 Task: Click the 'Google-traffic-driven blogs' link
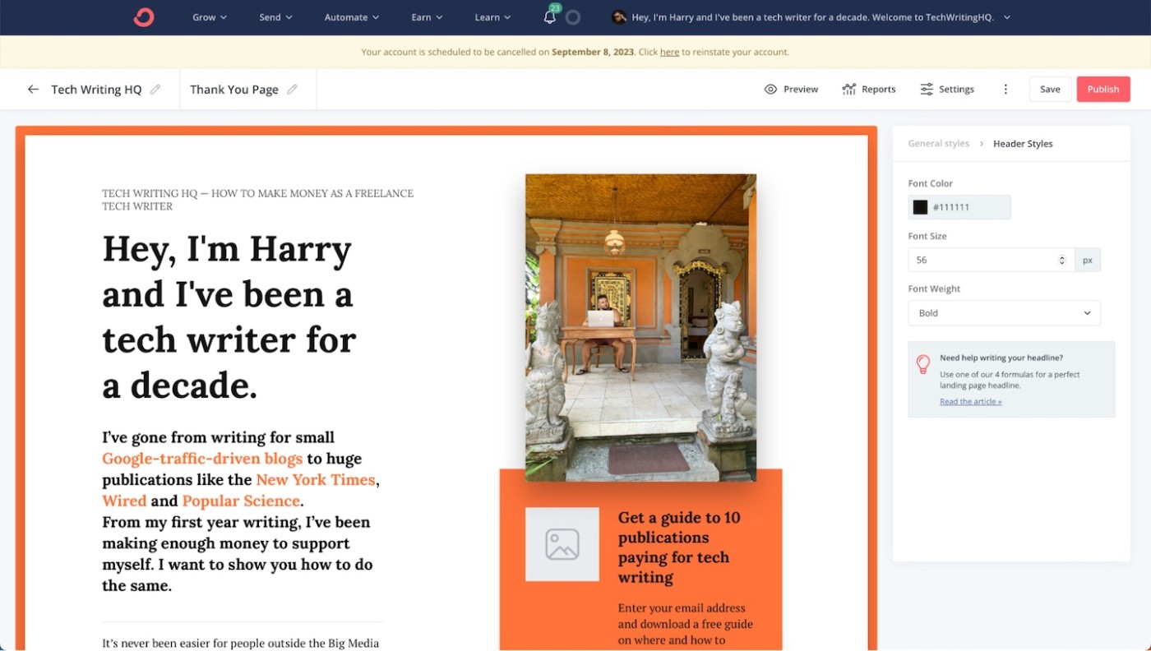tap(202, 459)
